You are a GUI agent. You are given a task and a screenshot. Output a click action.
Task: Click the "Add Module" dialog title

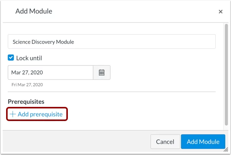(34, 11)
